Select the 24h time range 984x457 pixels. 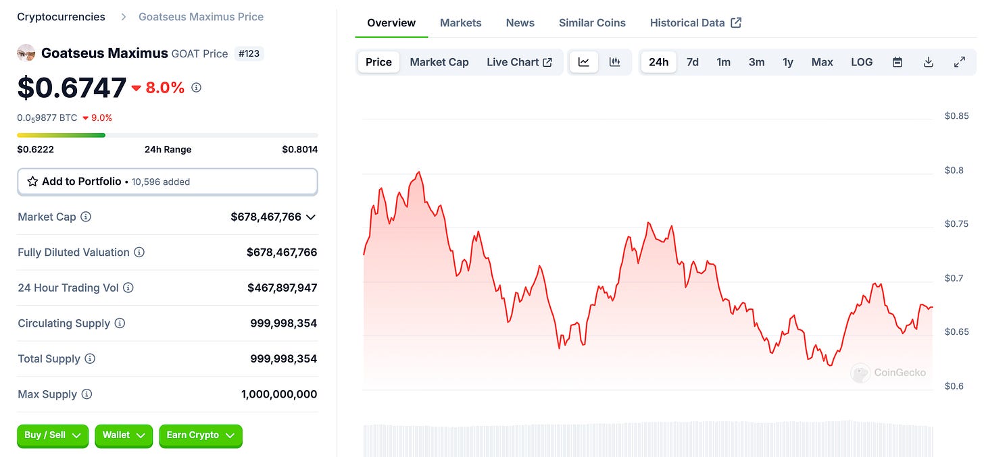coord(658,62)
